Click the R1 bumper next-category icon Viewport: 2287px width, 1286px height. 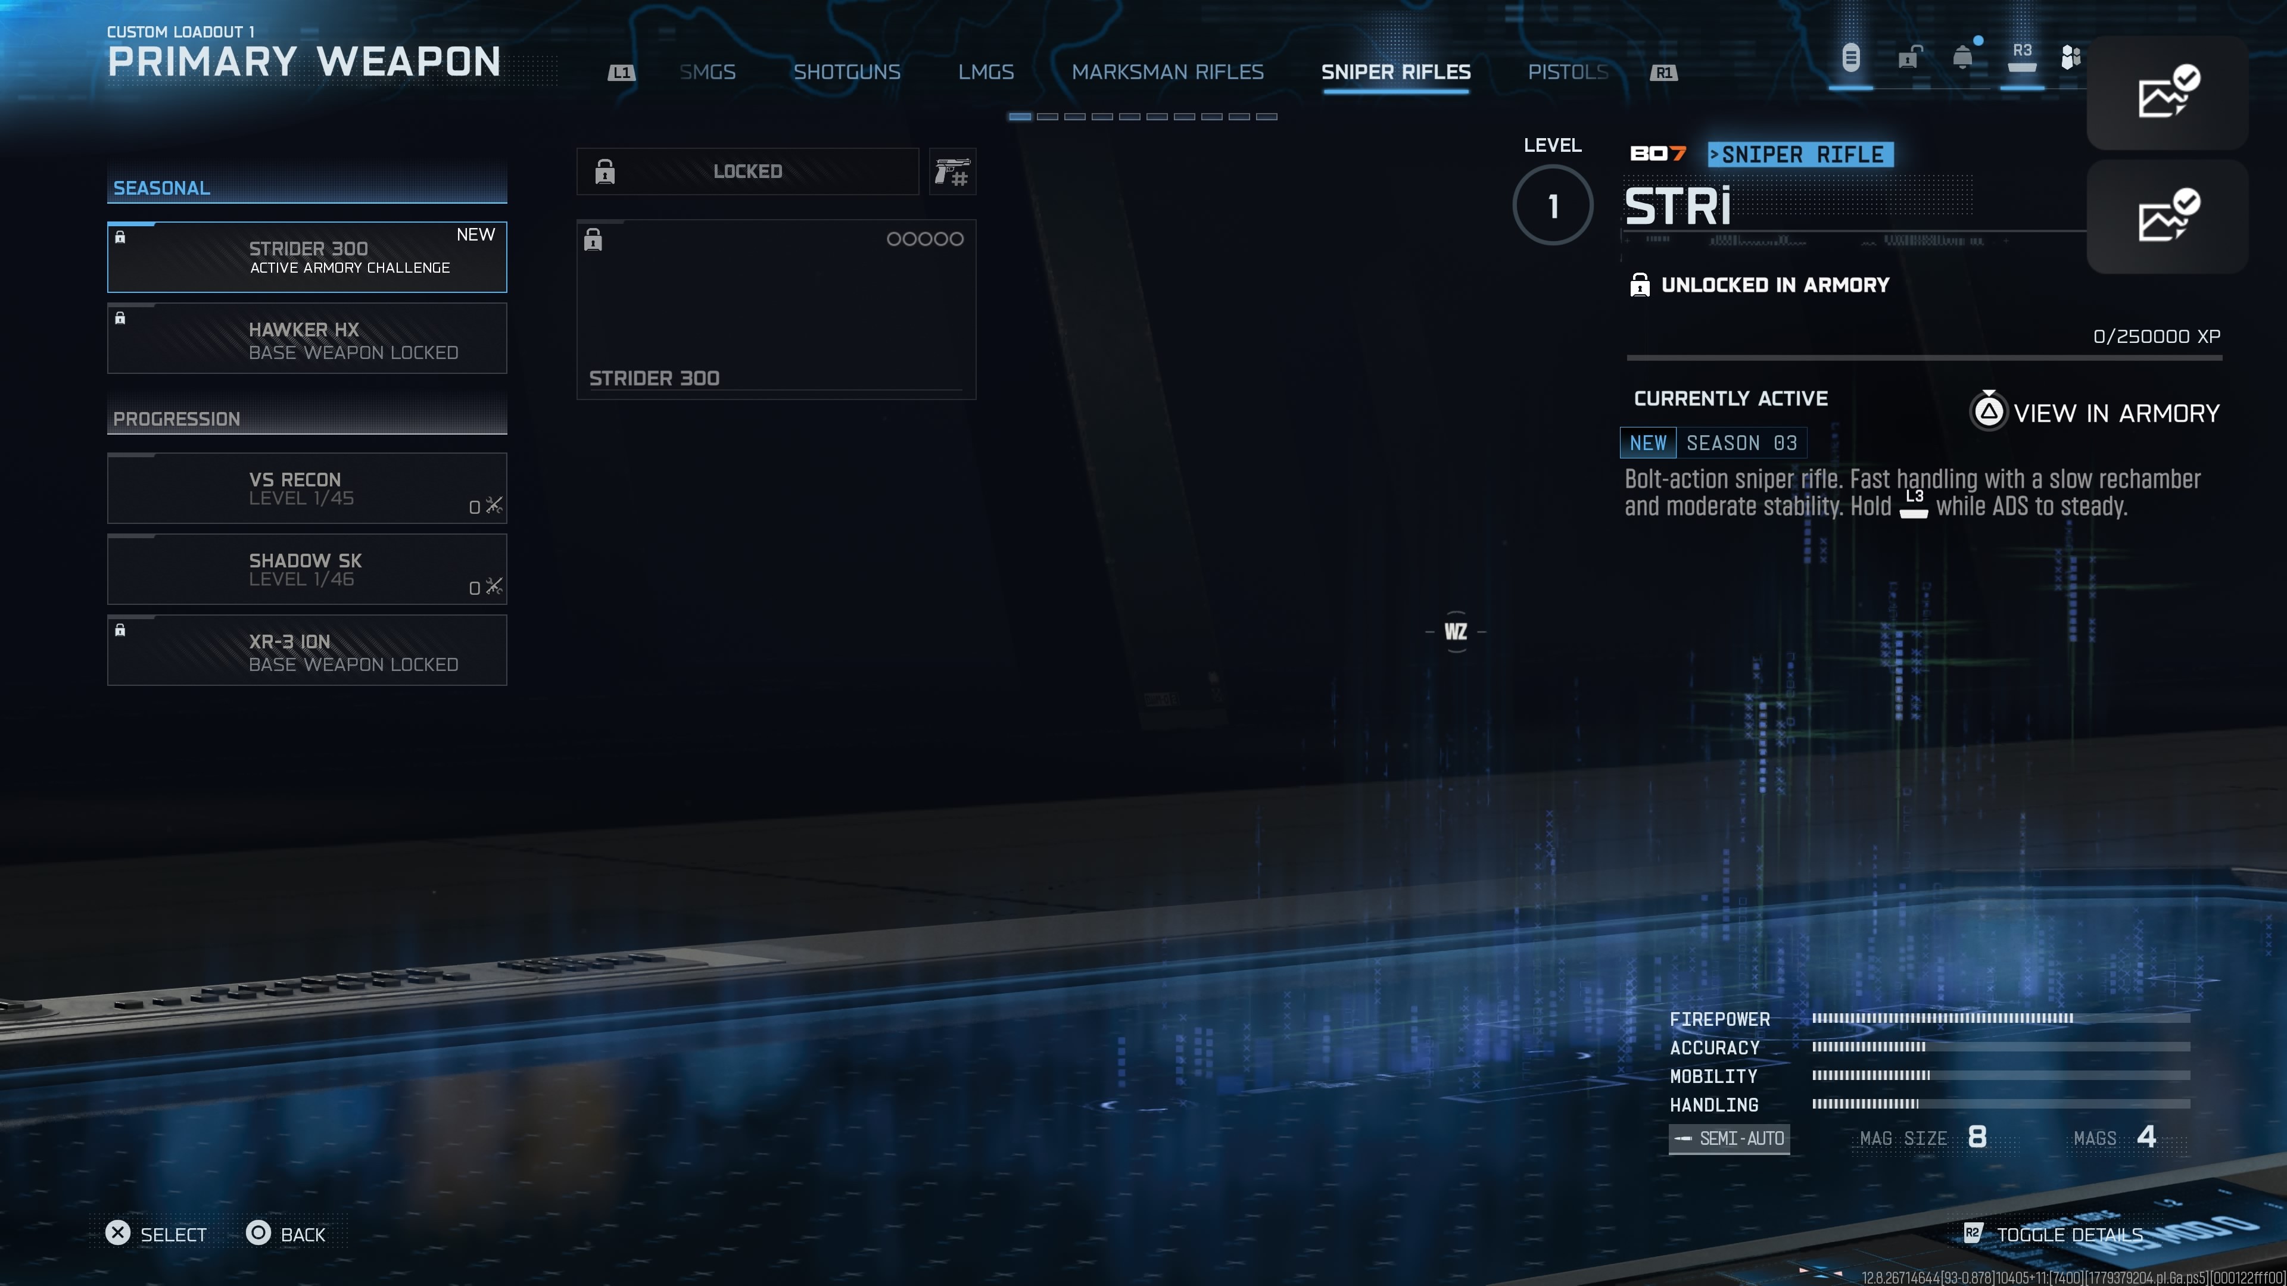[x=1664, y=73]
